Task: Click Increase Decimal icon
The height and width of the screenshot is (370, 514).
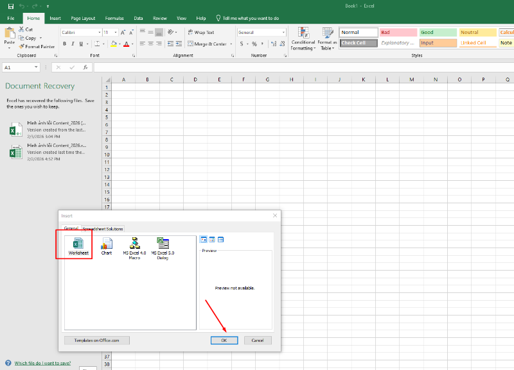Action: click(274, 44)
